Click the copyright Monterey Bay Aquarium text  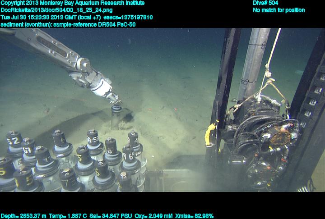[x=72, y=3]
